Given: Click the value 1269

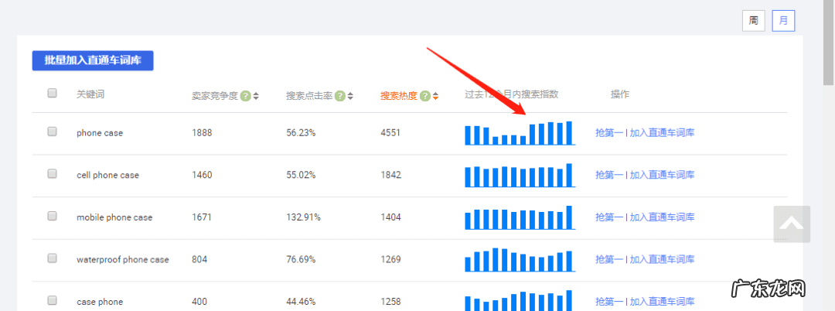Looking at the screenshot, I should click(x=390, y=260).
